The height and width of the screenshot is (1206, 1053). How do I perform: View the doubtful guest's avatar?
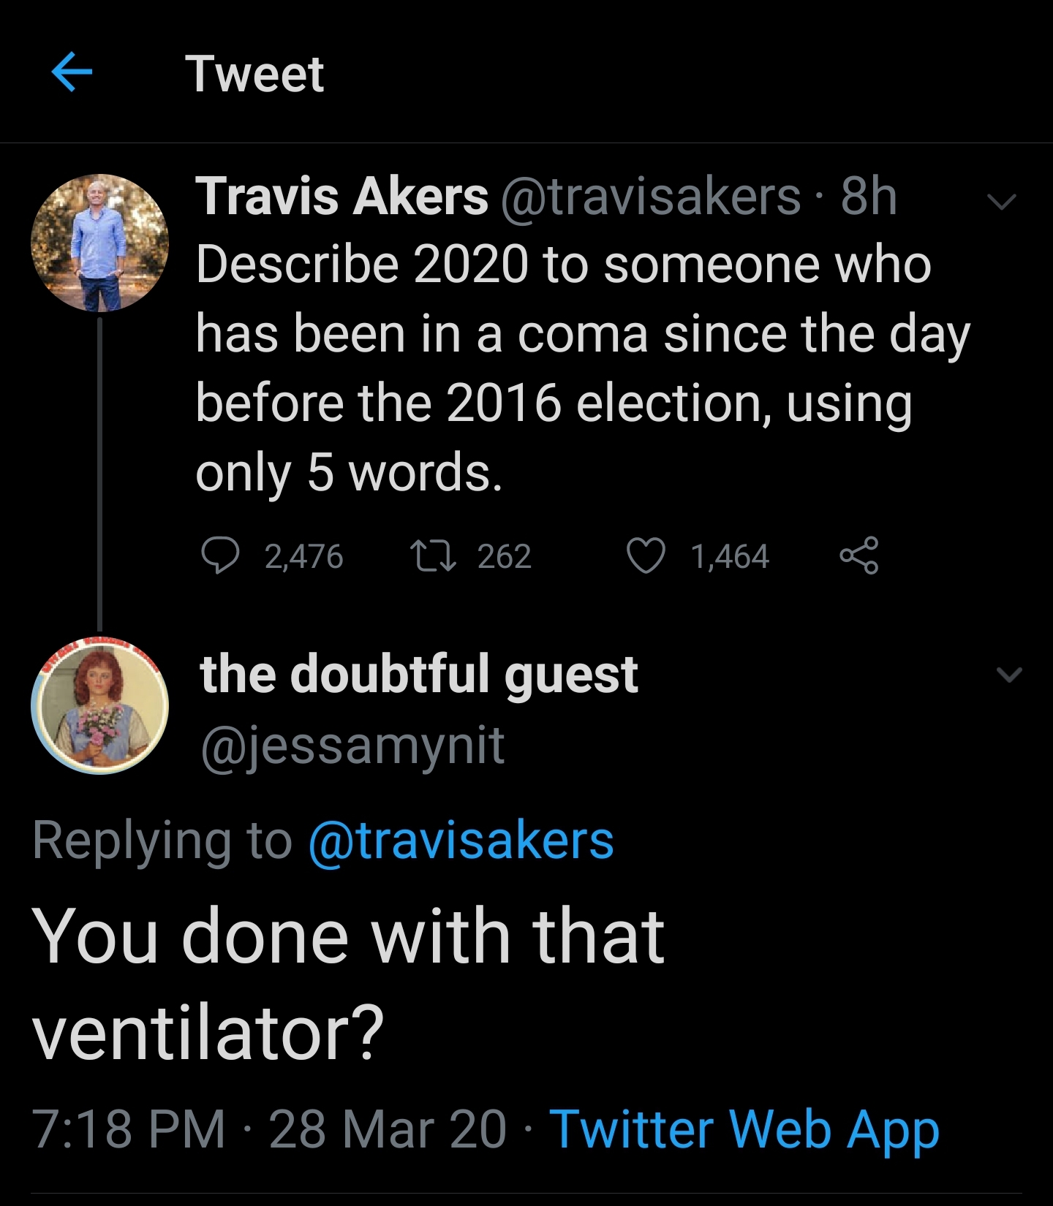pos(99,706)
